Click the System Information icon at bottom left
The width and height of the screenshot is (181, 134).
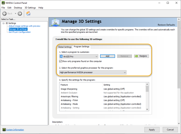4,130
